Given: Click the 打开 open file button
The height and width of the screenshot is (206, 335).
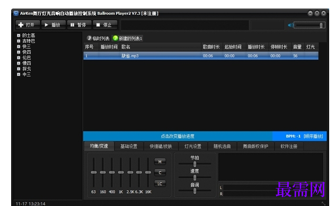Looking at the screenshot, I should (x=28, y=25).
